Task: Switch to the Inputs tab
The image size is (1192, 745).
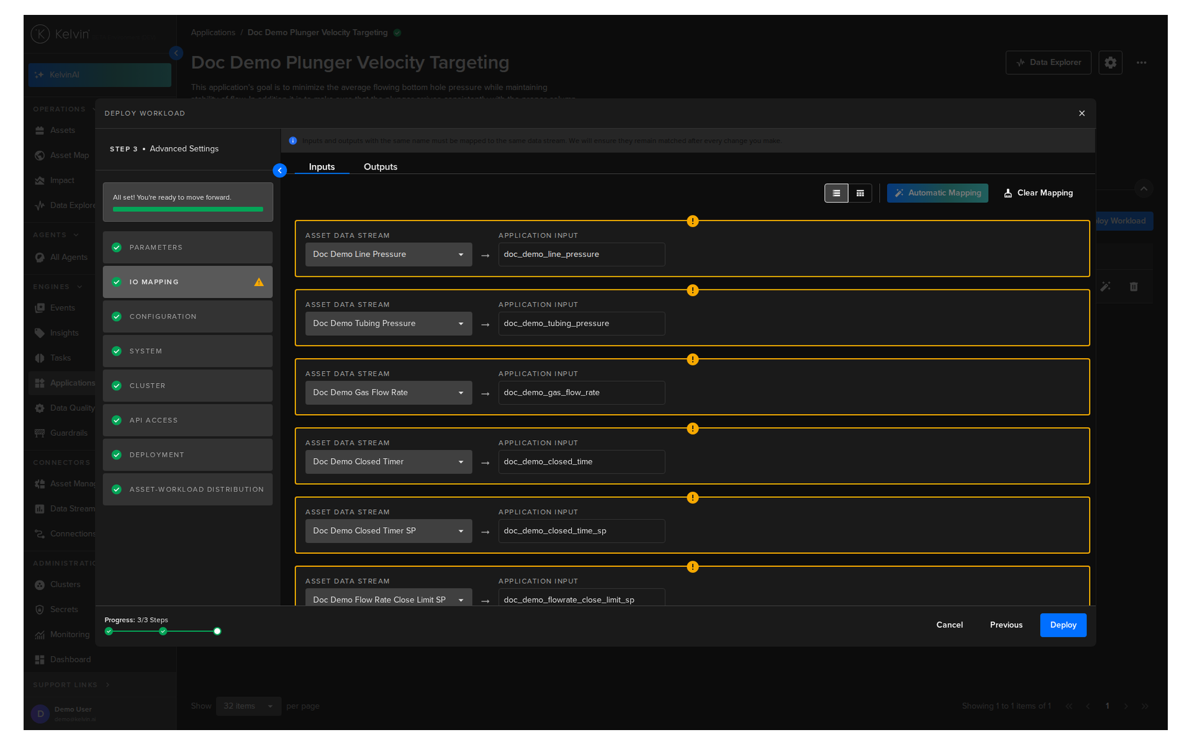Action: [x=322, y=166]
